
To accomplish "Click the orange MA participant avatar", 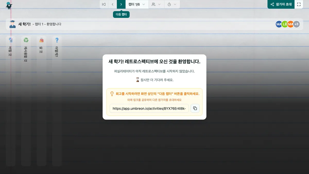I will point(290,24).
